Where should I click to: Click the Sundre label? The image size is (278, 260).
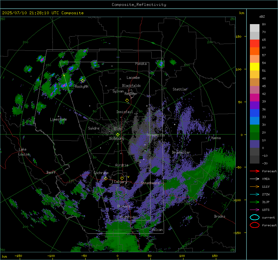click(x=94, y=128)
